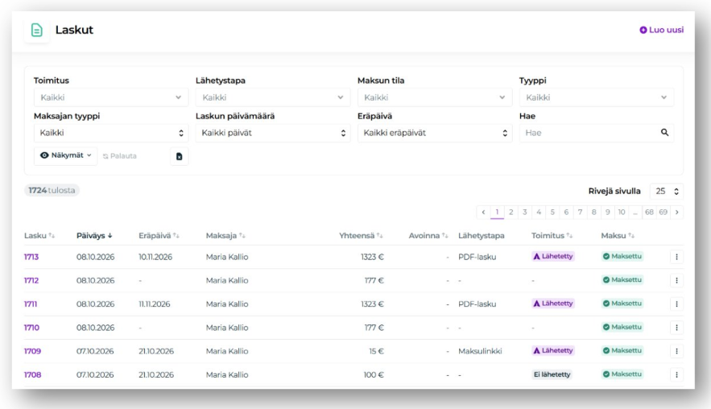Click PDF-lasku cell in invoice 1711 row
This screenshot has width=711, height=409.
tap(477, 304)
